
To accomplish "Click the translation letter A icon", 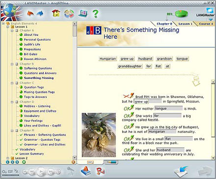I will pyautogui.click(x=16, y=171).
